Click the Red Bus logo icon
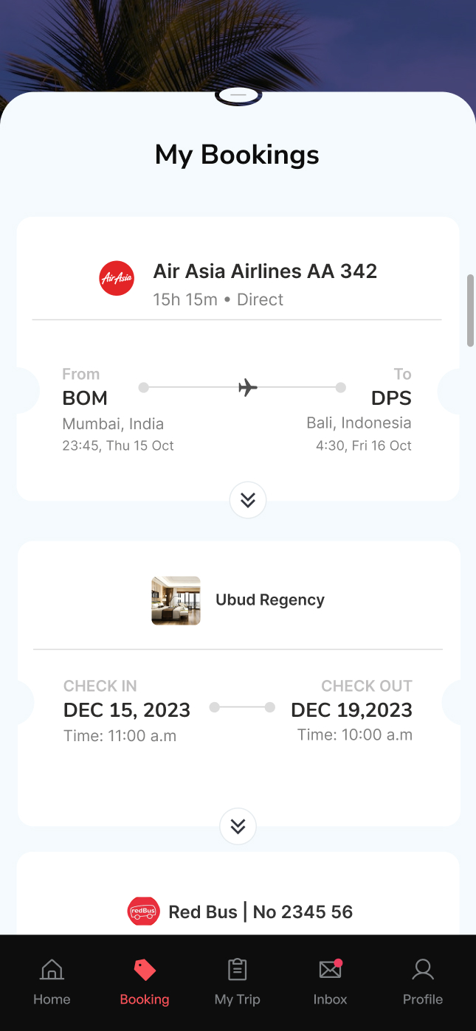Viewport: 476px width, 1031px height. coord(143,912)
